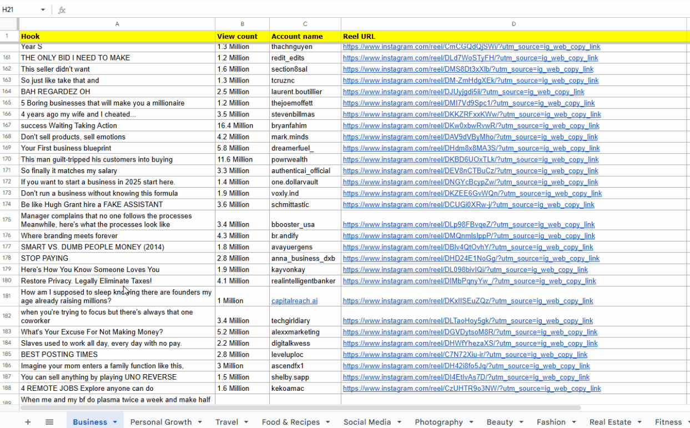This screenshot has height=428, width=690.
Task: Select column A header
Action: click(x=117, y=24)
